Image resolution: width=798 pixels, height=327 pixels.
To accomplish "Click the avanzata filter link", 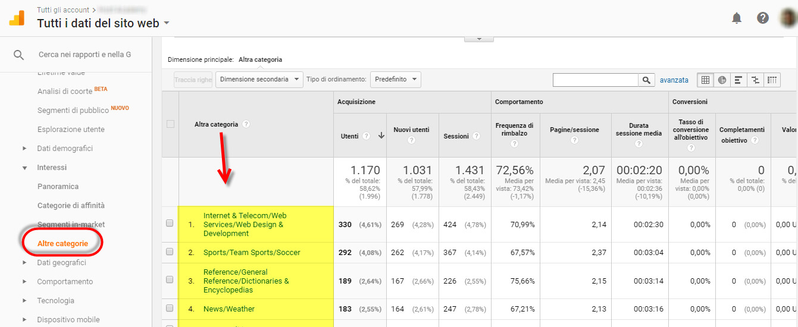I will (x=674, y=80).
